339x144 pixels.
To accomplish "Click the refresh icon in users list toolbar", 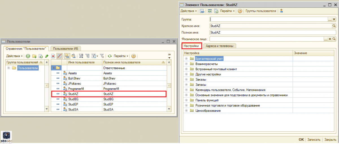I will pos(110,56).
